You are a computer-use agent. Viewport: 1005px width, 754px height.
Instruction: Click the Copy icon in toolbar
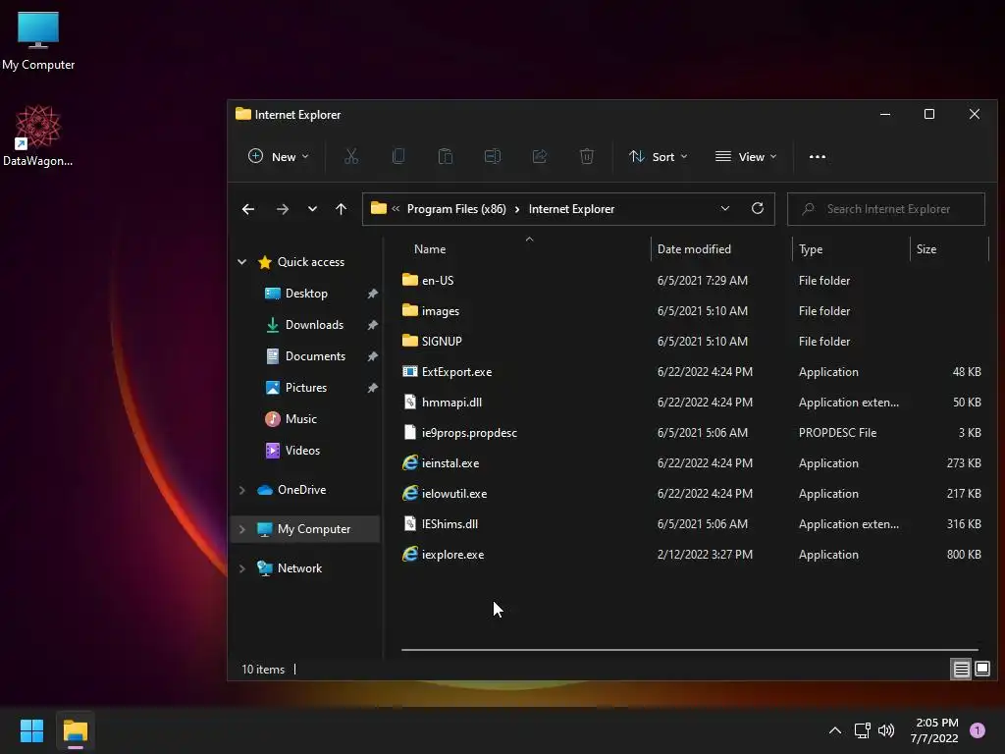click(398, 156)
